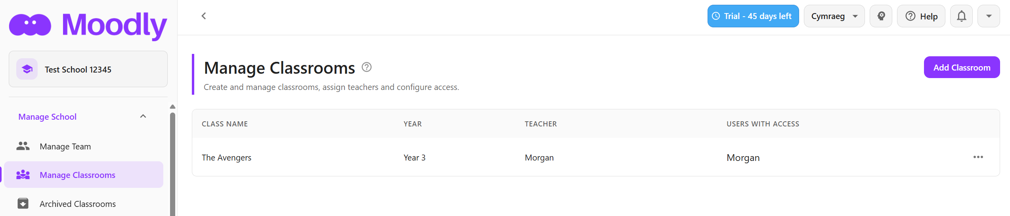Open notifications bell icon
This screenshot has height=216, width=1010.
pos(961,16)
